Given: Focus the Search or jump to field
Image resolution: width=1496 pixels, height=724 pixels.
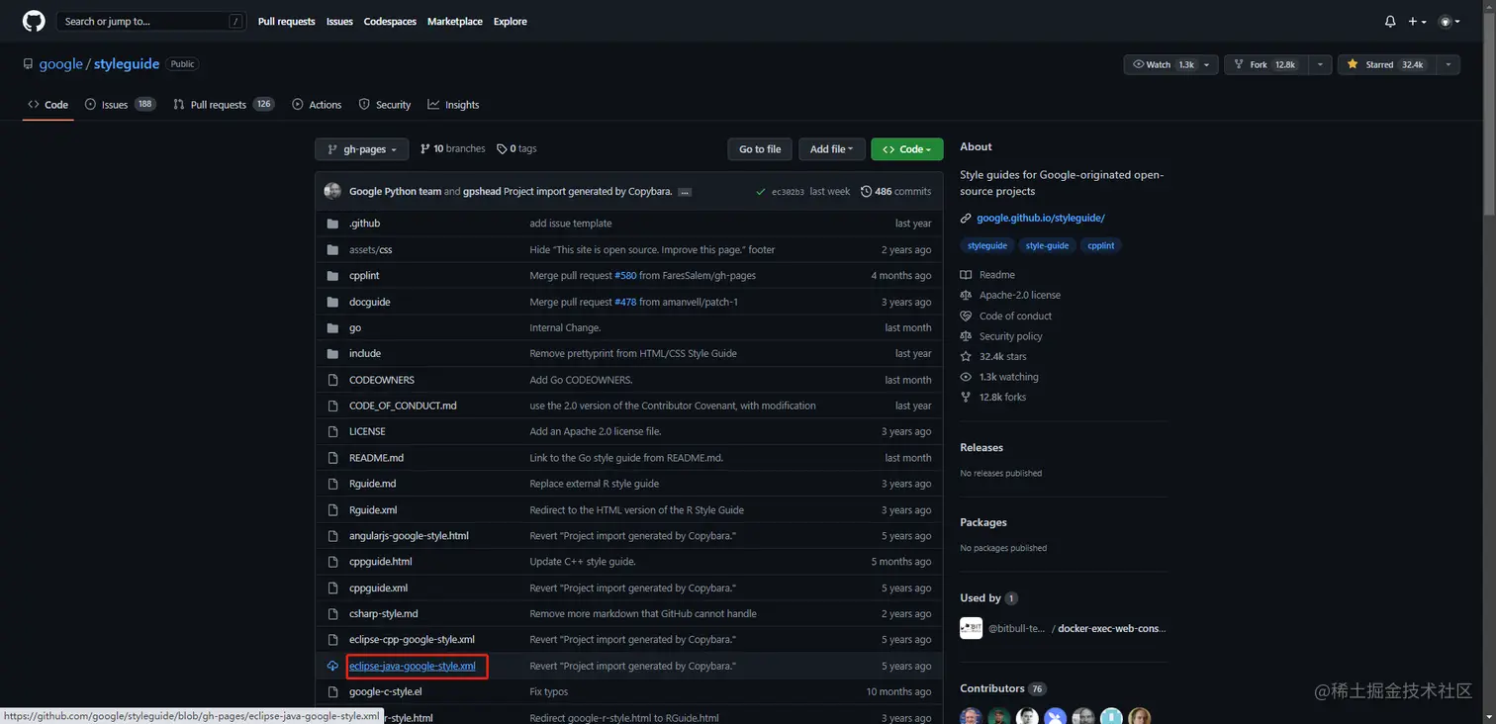Looking at the screenshot, I should (x=151, y=21).
